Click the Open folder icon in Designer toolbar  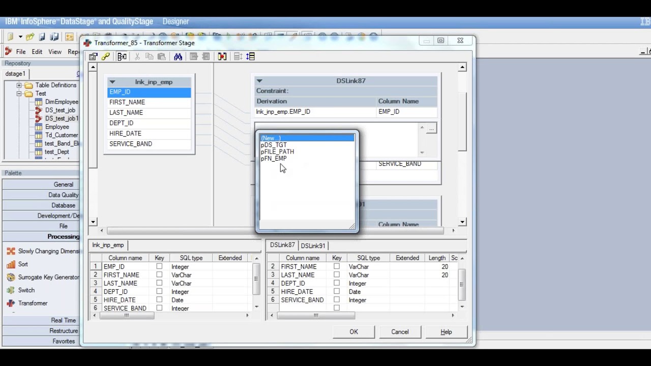30,37
